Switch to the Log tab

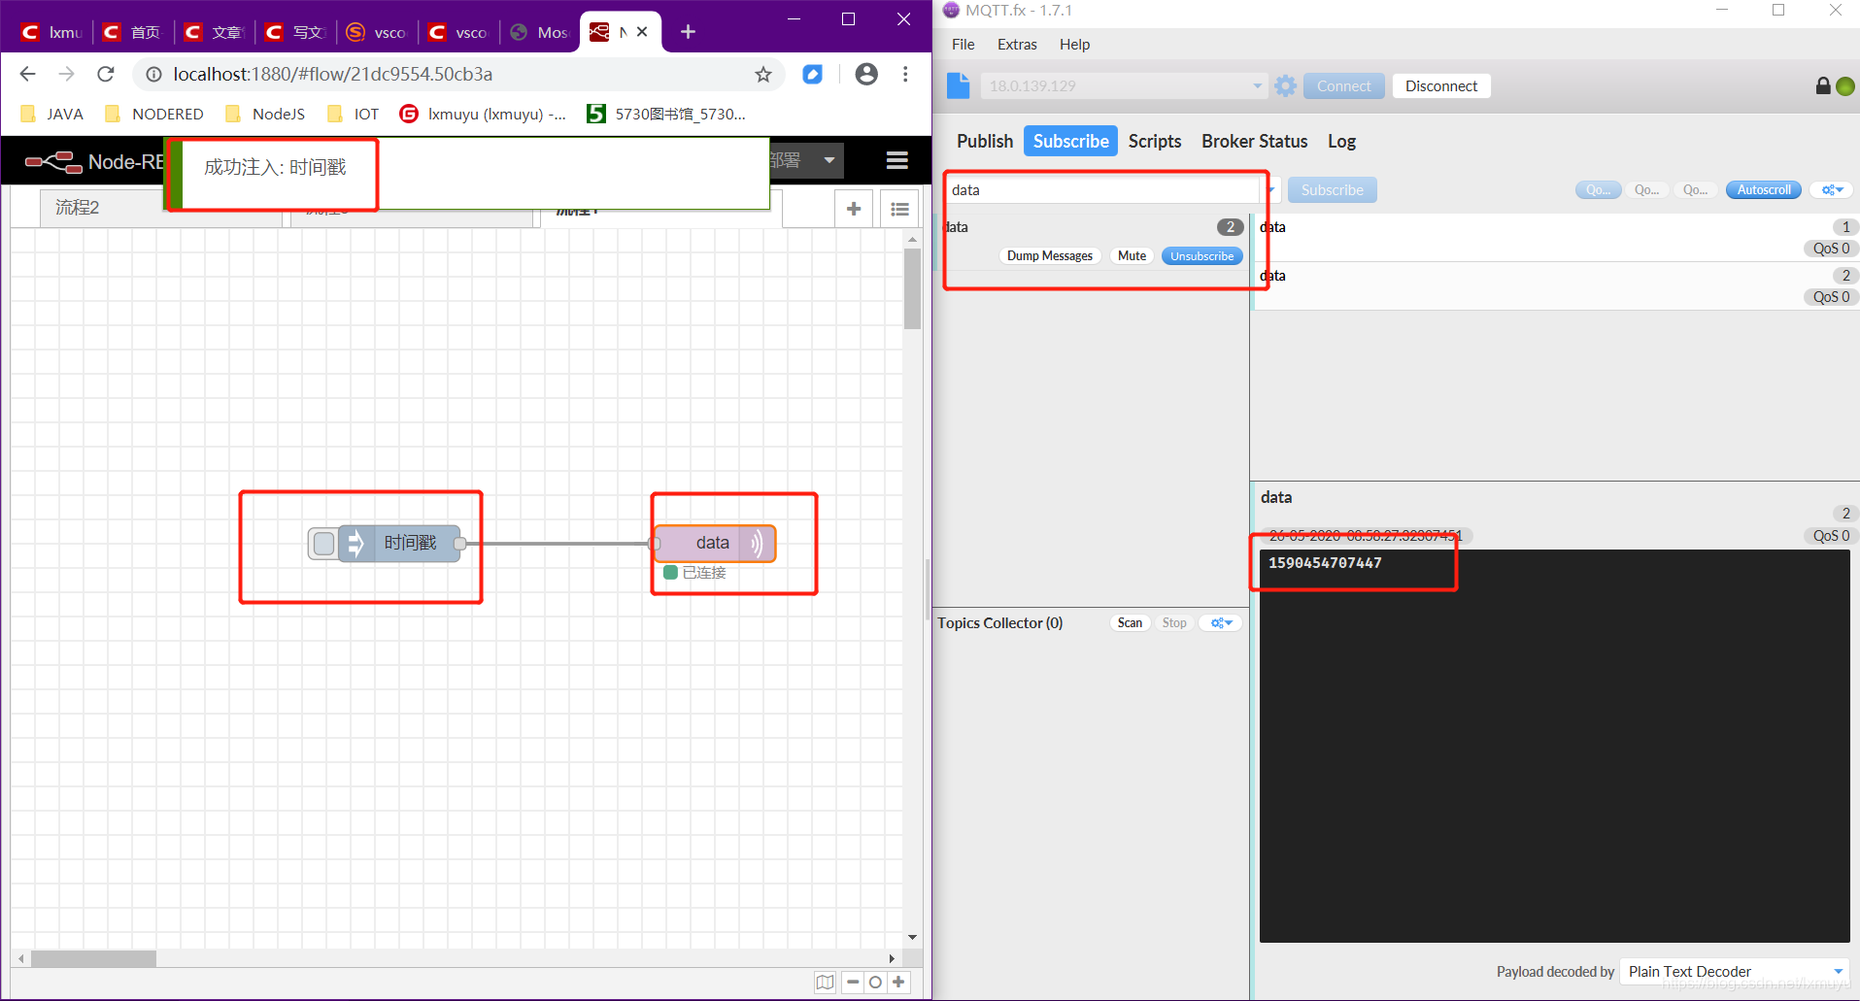(1341, 141)
